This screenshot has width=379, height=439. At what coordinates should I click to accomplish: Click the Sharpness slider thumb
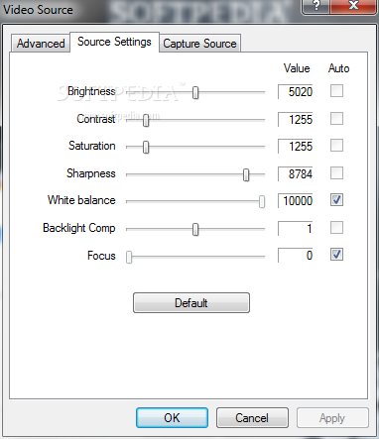point(246,174)
